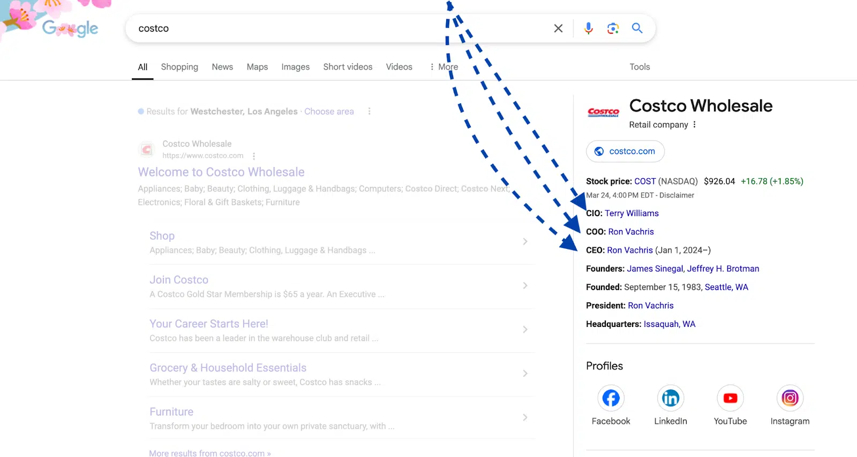
Task: Expand the Shop sitelink chevron
Action: 525,241
